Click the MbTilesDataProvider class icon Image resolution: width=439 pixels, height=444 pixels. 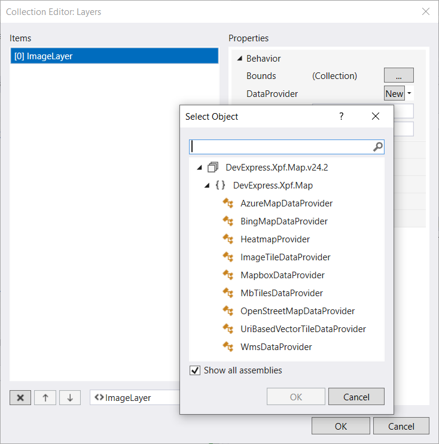point(228,293)
